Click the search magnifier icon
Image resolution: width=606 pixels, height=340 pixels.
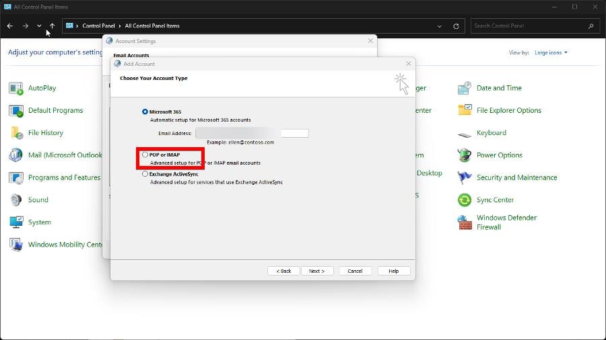pyautogui.click(x=591, y=26)
